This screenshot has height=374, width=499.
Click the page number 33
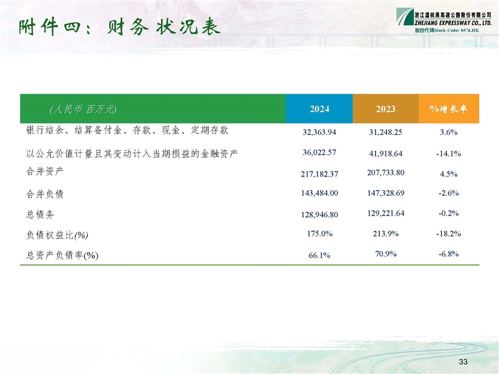click(x=462, y=362)
